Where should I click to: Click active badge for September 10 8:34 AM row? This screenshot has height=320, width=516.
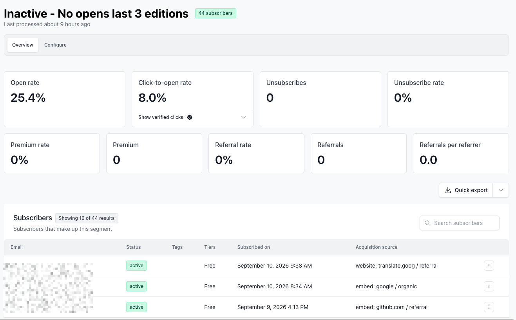tap(136, 286)
